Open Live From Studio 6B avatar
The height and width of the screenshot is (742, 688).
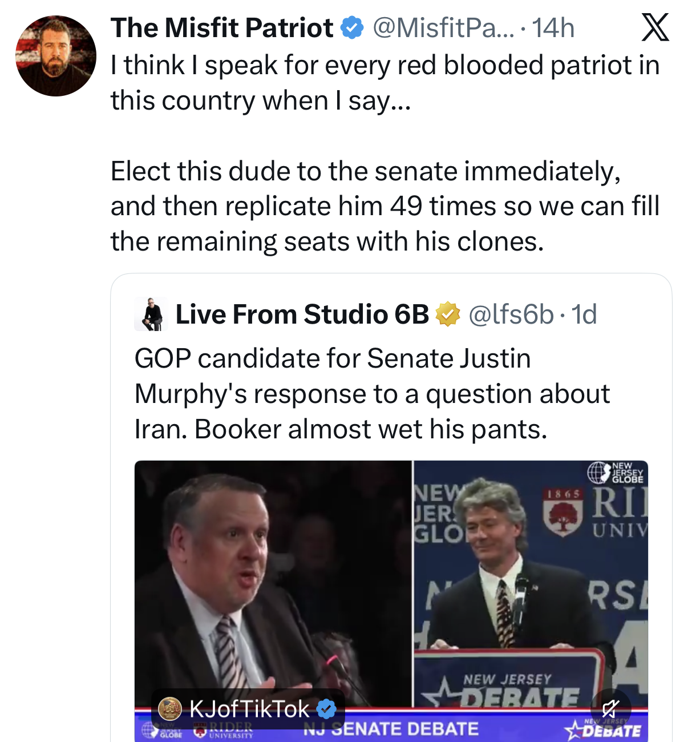(x=151, y=314)
